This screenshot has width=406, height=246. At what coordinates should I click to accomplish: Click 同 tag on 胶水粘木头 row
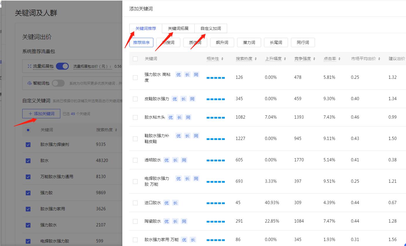(x=188, y=117)
